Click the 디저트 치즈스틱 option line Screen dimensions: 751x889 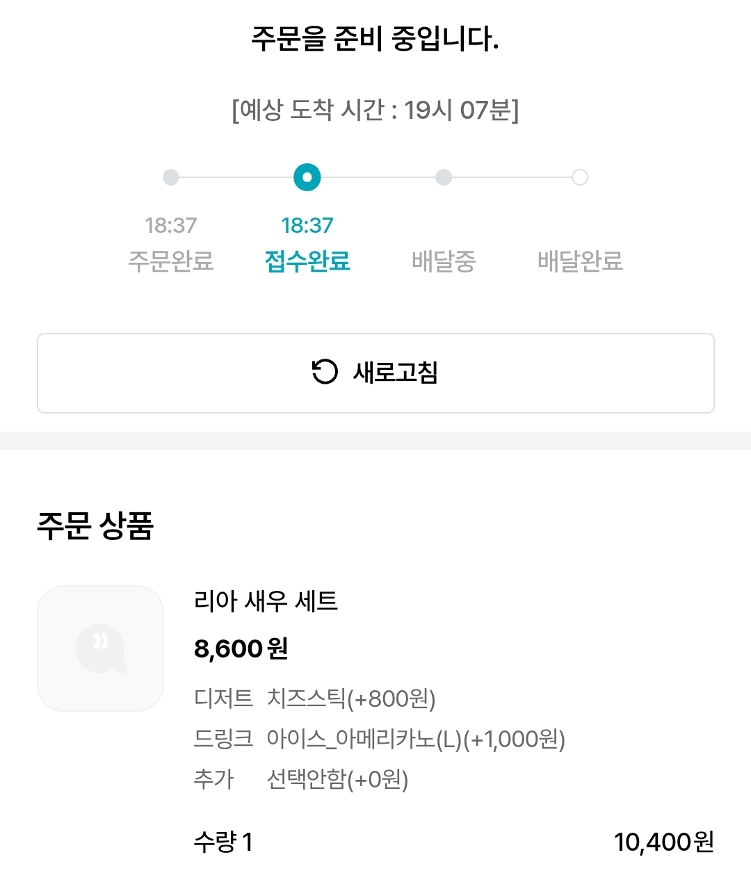[x=314, y=698]
